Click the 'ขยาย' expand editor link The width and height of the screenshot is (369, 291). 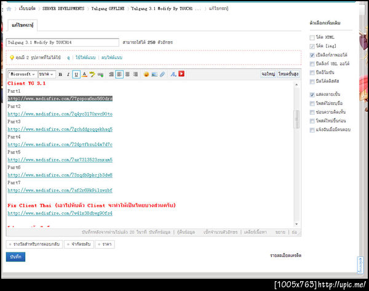tap(280, 232)
